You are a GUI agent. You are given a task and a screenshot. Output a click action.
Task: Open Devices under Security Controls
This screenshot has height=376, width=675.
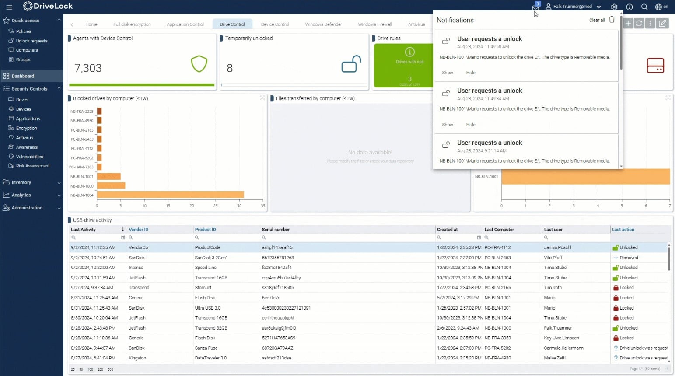pos(24,109)
